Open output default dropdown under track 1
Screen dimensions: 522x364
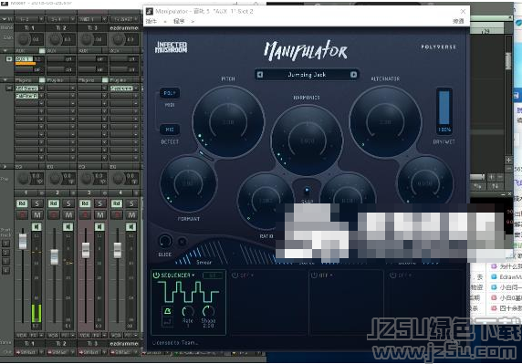click(29, 352)
